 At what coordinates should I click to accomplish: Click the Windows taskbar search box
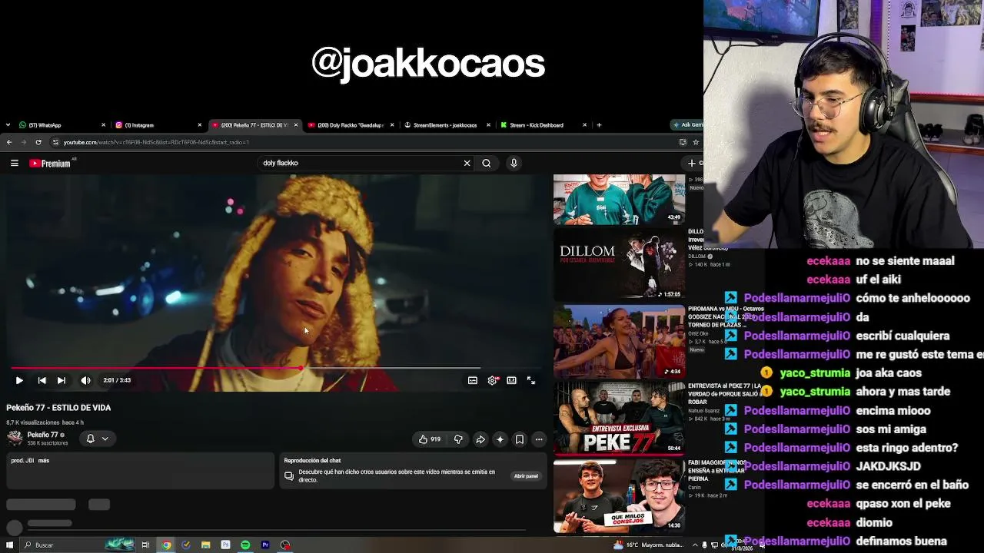coord(77,545)
